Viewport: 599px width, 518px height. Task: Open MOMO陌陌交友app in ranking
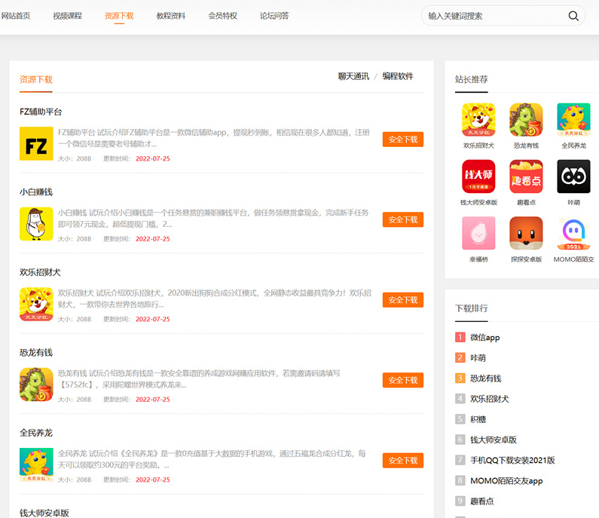[x=506, y=481]
